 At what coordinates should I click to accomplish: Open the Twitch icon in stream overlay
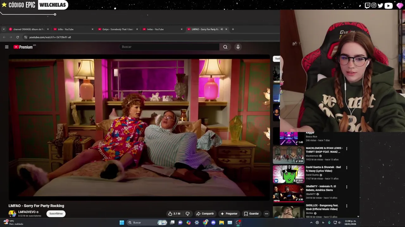click(x=367, y=5)
